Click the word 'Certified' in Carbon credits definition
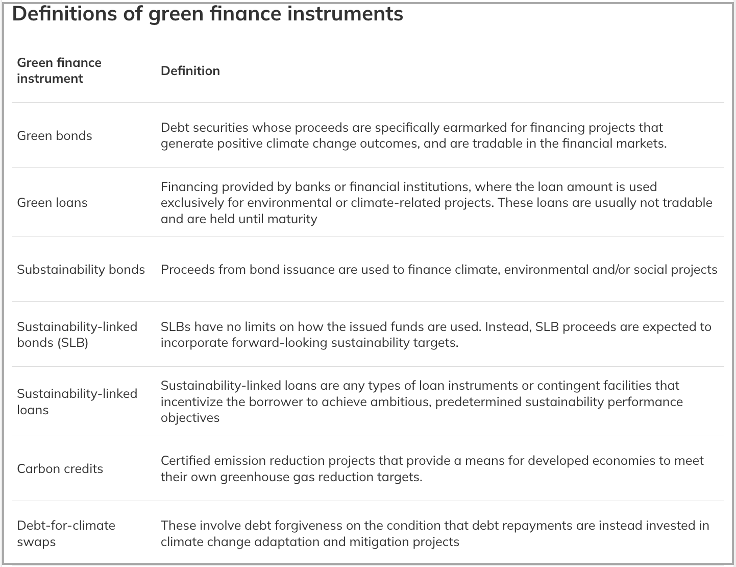Viewport: 736px width, 567px height. coord(185,461)
